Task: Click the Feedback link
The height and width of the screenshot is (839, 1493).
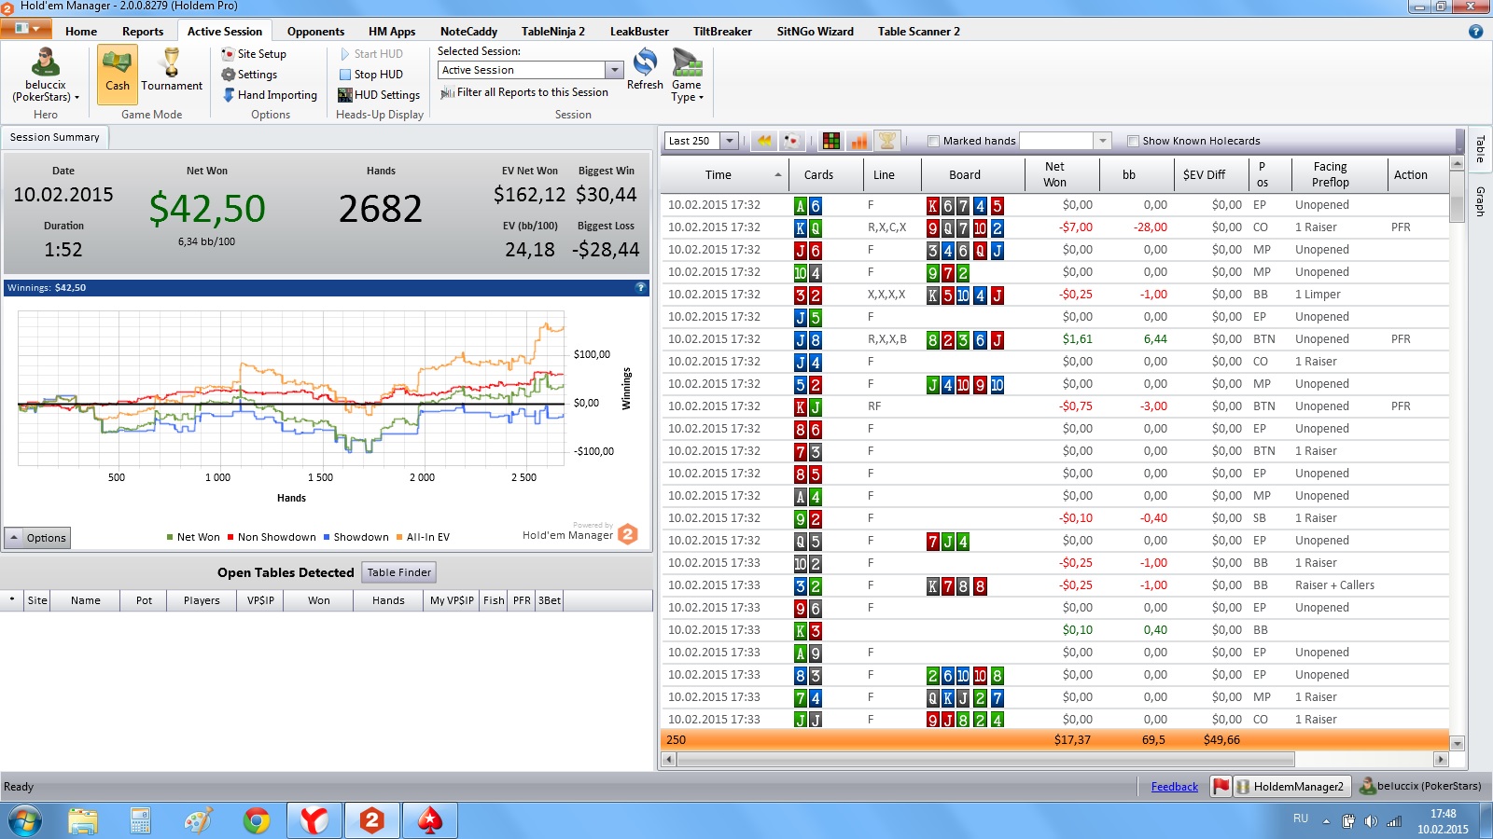Action: [1174, 787]
